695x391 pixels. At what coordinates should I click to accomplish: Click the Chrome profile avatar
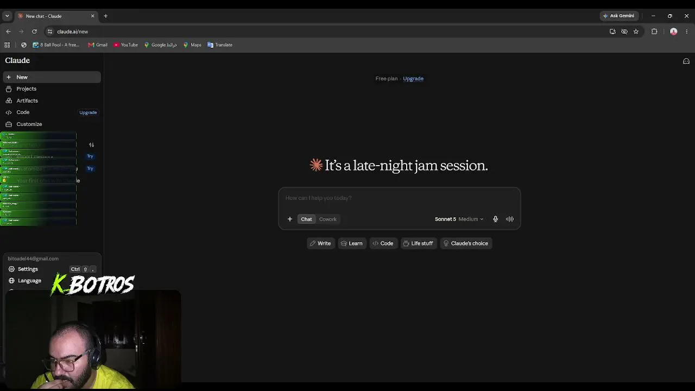(x=674, y=31)
